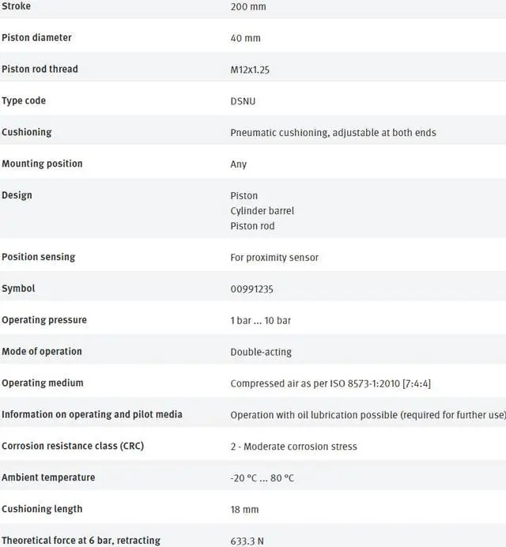Select the ambient temperature range value
506x547 pixels.
264,477
